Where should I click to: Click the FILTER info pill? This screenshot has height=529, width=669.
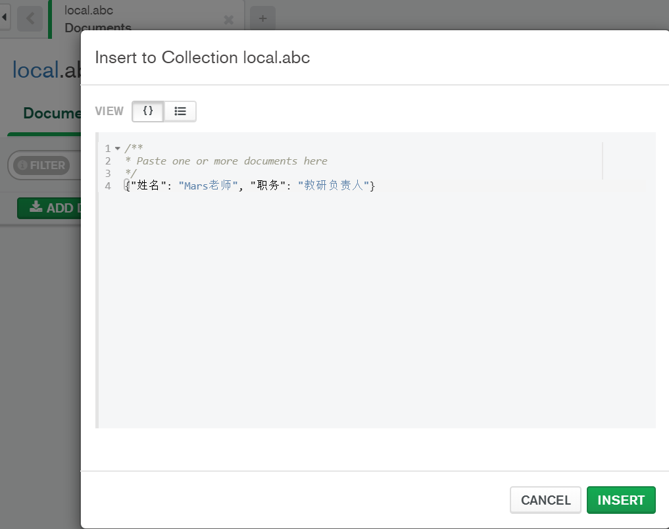coord(41,165)
